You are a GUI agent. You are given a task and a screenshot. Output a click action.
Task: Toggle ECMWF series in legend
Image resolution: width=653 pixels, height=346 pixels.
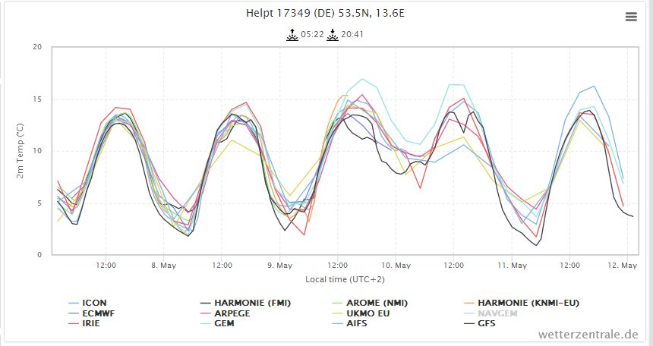point(98,313)
